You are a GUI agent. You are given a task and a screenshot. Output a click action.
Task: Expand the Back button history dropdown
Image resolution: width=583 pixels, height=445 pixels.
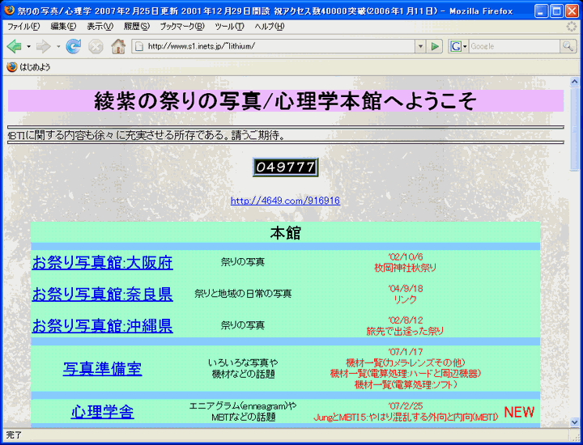(x=28, y=47)
